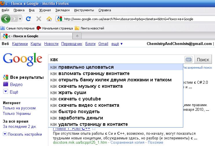Reload the page with the refresh icon
The image size is (215, 146).
pyautogui.click(x=28, y=19)
